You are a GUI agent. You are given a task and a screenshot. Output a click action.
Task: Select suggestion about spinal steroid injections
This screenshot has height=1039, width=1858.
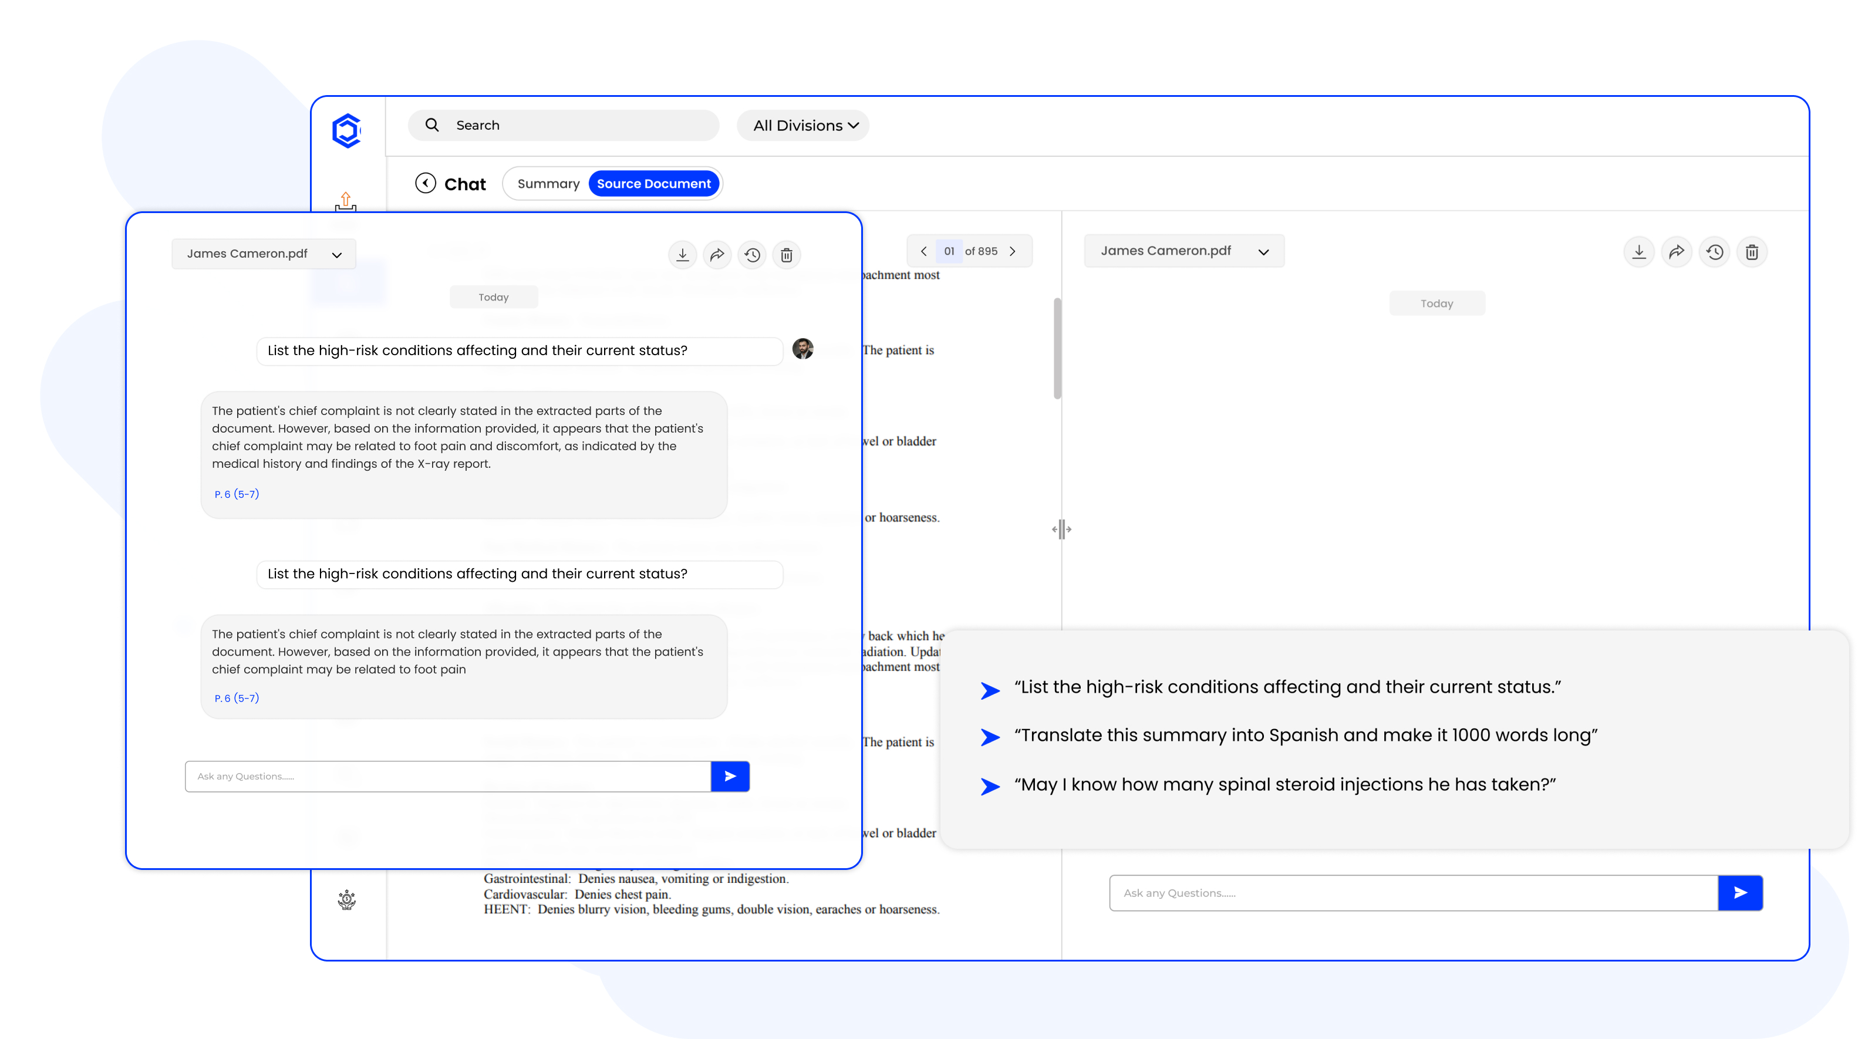click(x=1284, y=784)
